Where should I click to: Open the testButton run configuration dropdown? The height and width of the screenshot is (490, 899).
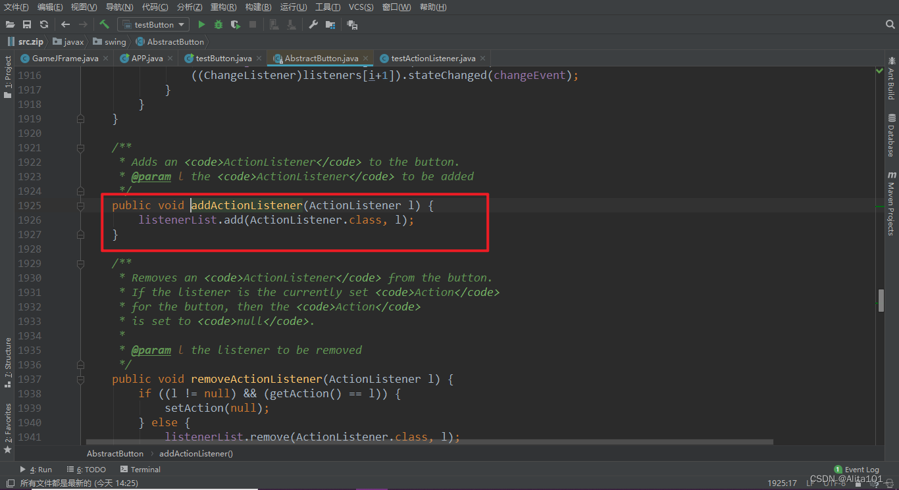click(153, 24)
